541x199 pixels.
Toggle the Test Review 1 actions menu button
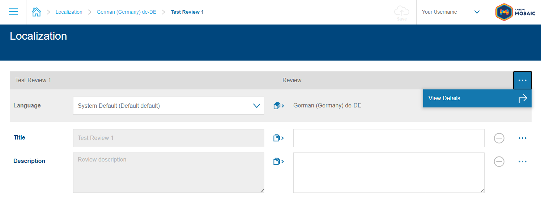coord(522,80)
